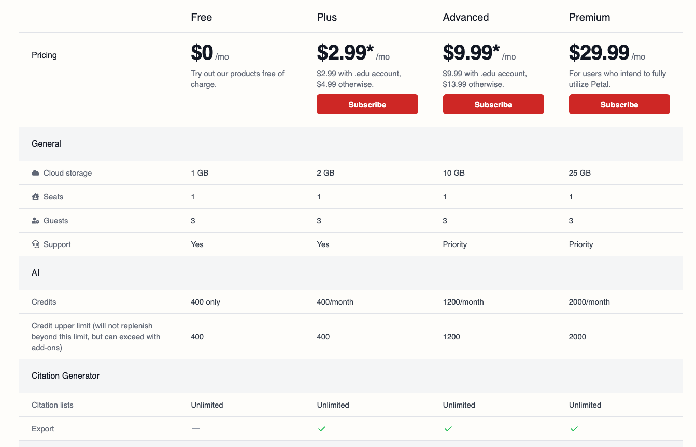Select the Free plan column heading
Viewport: 696px width, 447px height.
[x=201, y=17]
